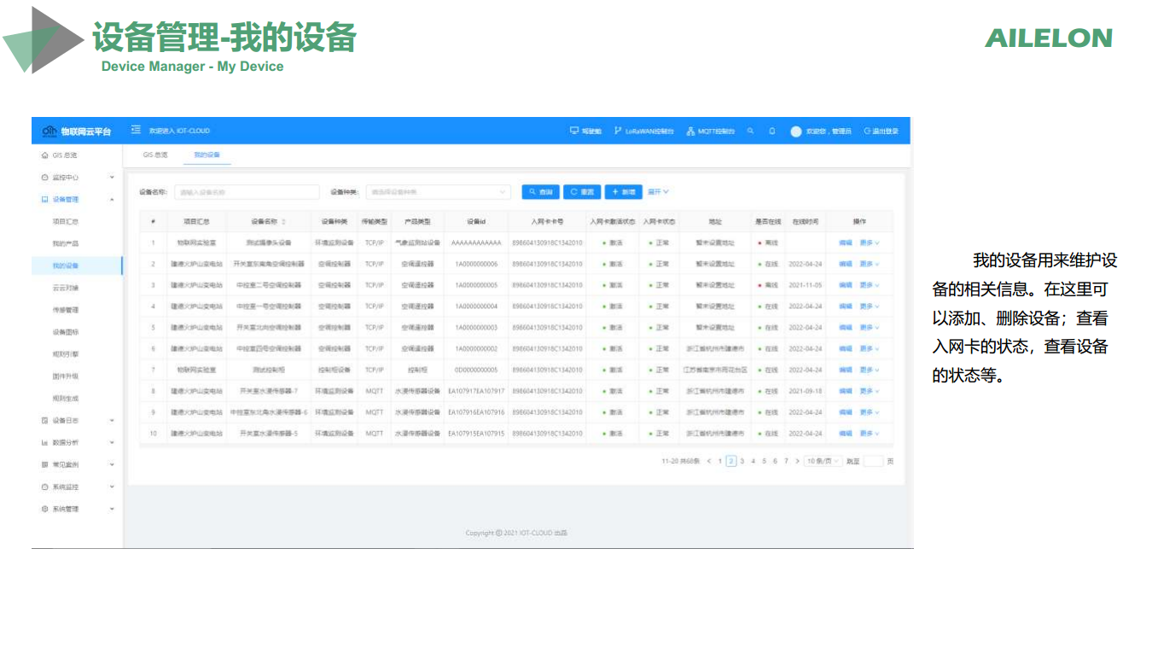Switch to the GIS 总览 tab
The width and height of the screenshot is (1152, 648).
(155, 155)
